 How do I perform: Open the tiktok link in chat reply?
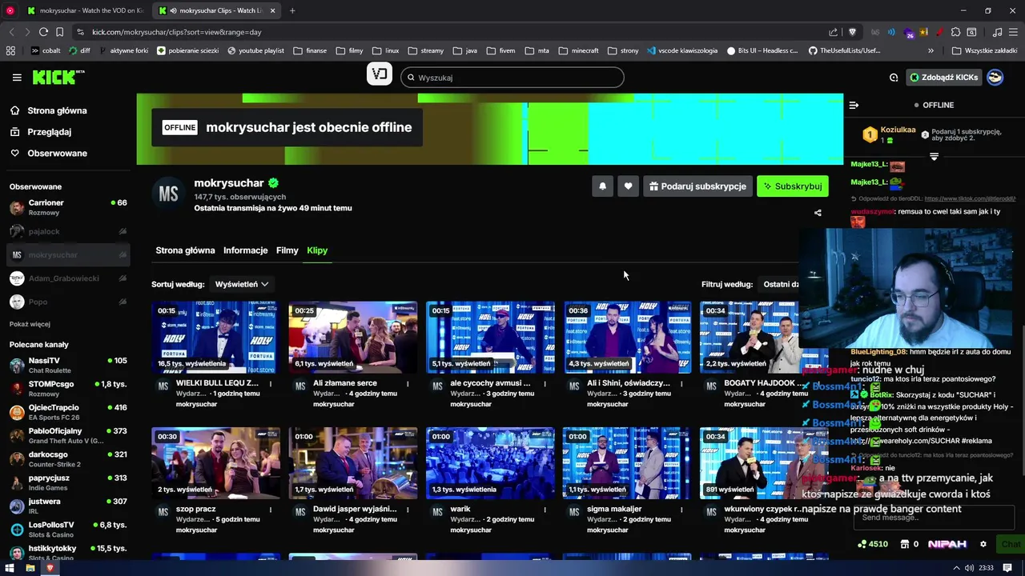(x=970, y=198)
